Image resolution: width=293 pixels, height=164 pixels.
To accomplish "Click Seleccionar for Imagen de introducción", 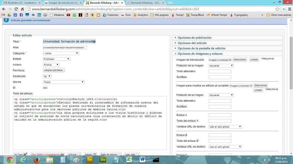I will coord(239,59).
